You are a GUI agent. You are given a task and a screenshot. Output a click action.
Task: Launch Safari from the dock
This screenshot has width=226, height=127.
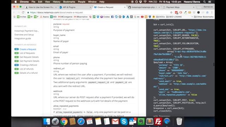[x=81, y=121]
